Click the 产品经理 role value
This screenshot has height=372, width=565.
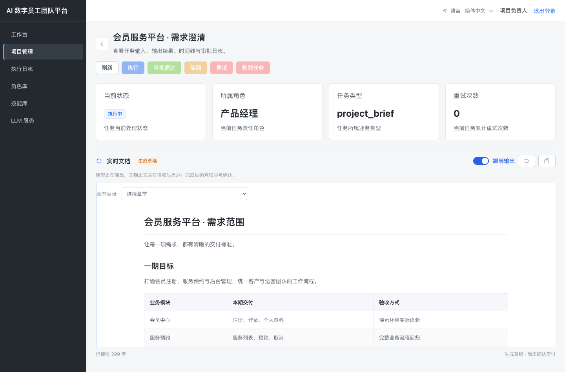click(239, 114)
